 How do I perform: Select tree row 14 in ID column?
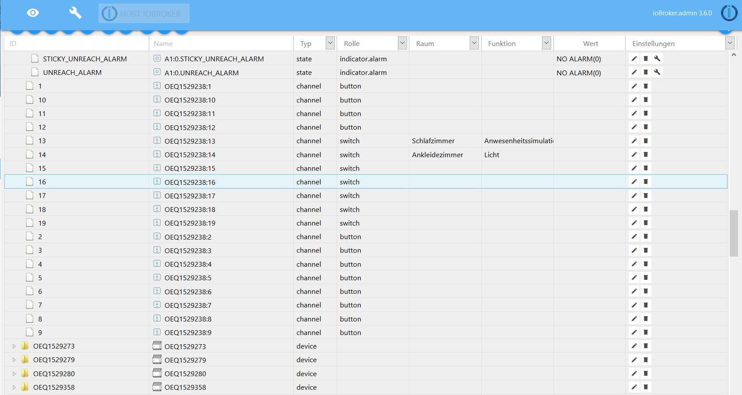(42, 155)
